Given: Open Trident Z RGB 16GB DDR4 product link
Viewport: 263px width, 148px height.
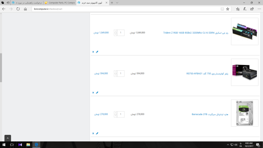Looking at the screenshot, I should click(x=196, y=33).
